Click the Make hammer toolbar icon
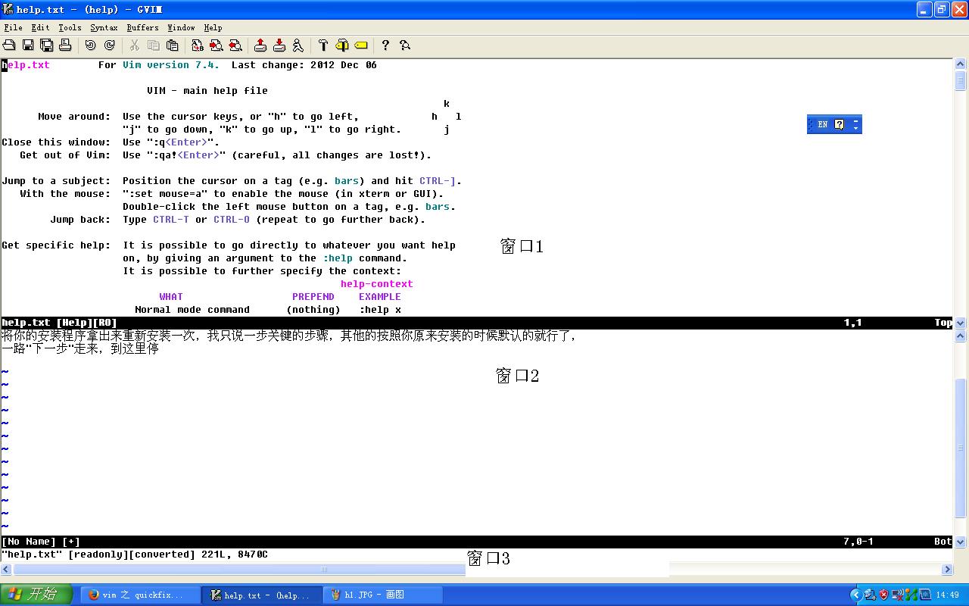This screenshot has height=606, width=969. point(323,45)
